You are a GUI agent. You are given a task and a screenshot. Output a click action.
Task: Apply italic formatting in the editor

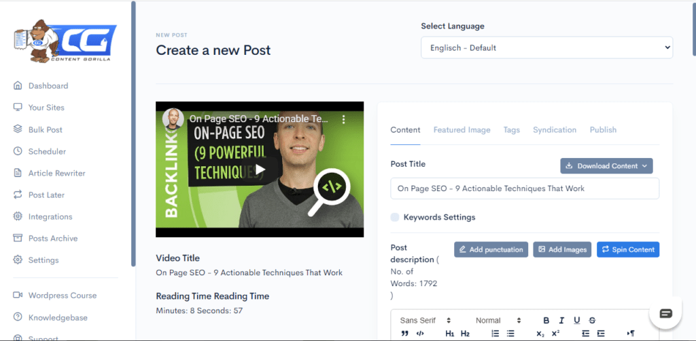[x=561, y=321]
